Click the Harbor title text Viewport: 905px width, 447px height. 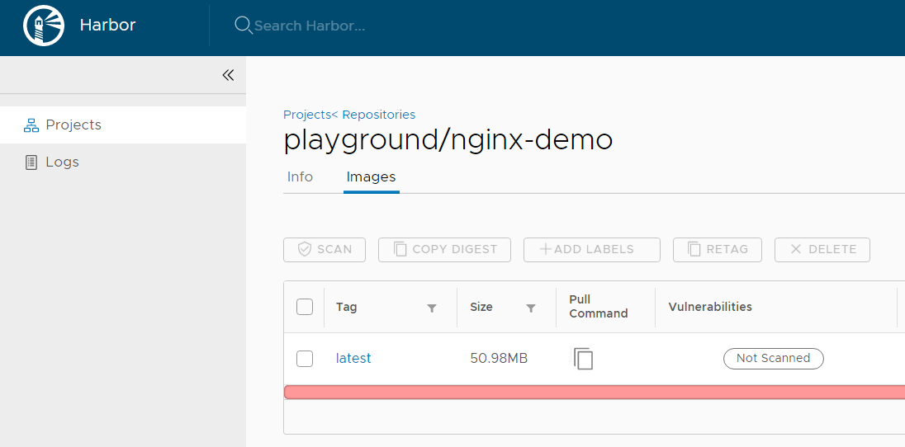coord(108,26)
